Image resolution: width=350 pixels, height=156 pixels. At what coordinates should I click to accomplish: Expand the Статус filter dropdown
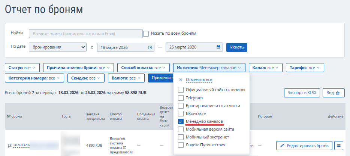22,68
